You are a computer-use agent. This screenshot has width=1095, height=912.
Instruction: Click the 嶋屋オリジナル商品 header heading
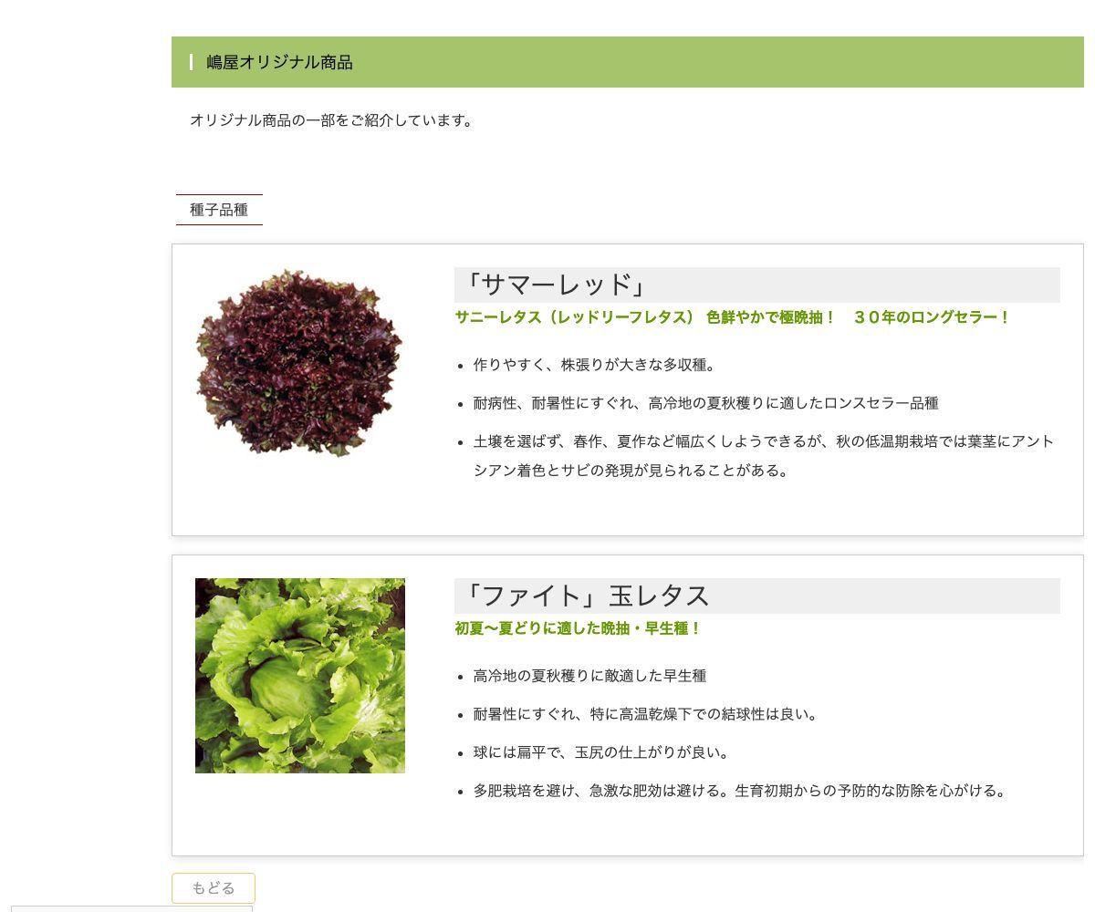click(x=279, y=62)
